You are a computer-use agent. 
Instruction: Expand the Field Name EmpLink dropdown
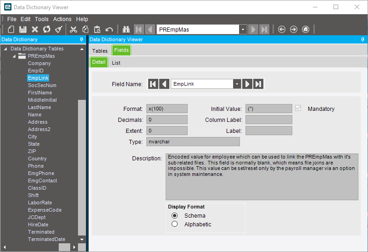coord(237,84)
